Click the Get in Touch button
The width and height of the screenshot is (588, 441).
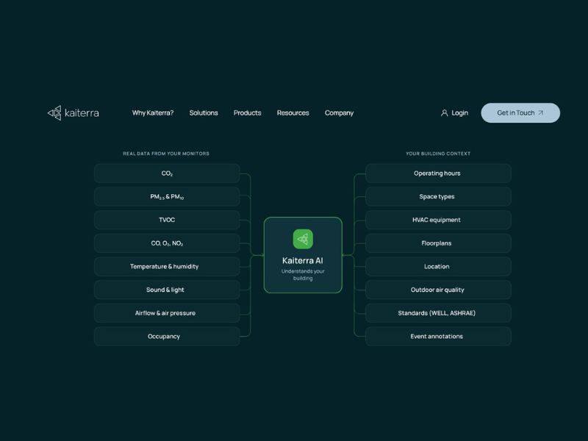point(520,113)
